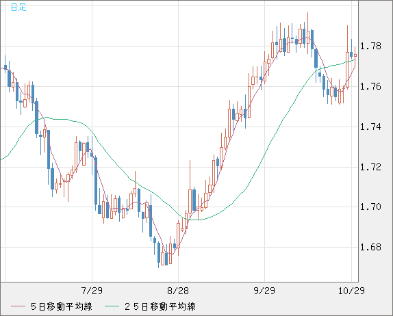Click the 1.72 price axis label
The image size is (393, 316).
coord(370,167)
